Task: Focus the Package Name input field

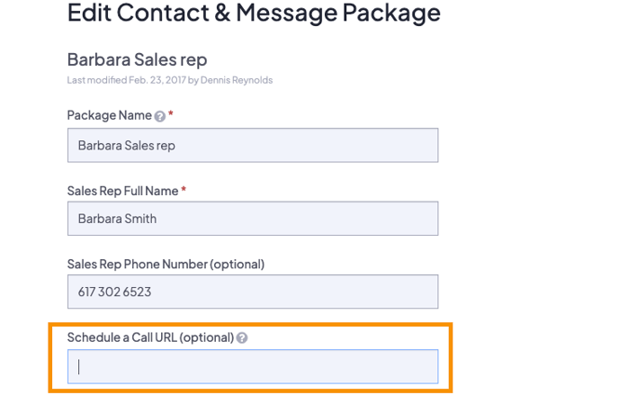Action: tap(253, 145)
